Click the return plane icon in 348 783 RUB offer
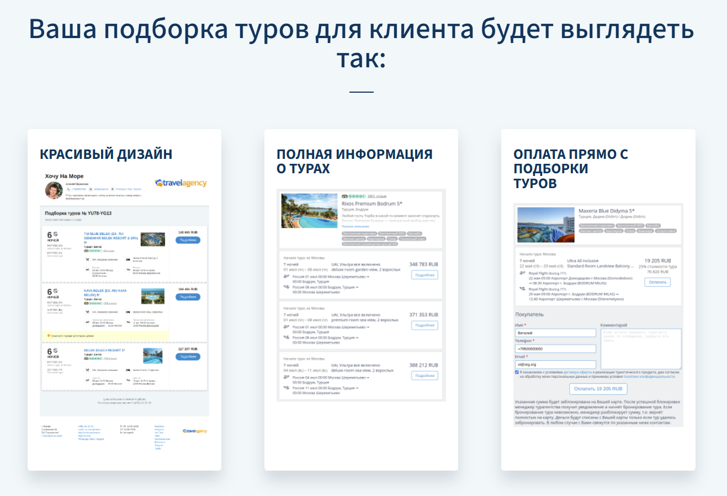The image size is (727, 496). (286, 286)
